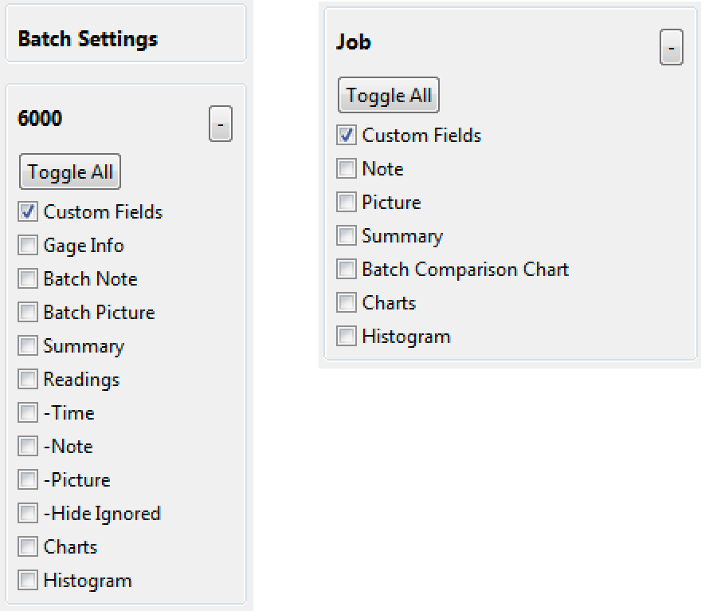This screenshot has height=611, width=709.
Task: Check the Note box under Job
Action: coord(347,169)
